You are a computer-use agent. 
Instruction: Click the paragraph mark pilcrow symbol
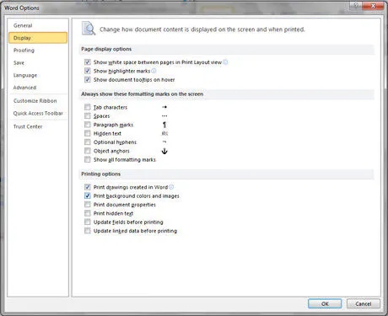coord(164,125)
